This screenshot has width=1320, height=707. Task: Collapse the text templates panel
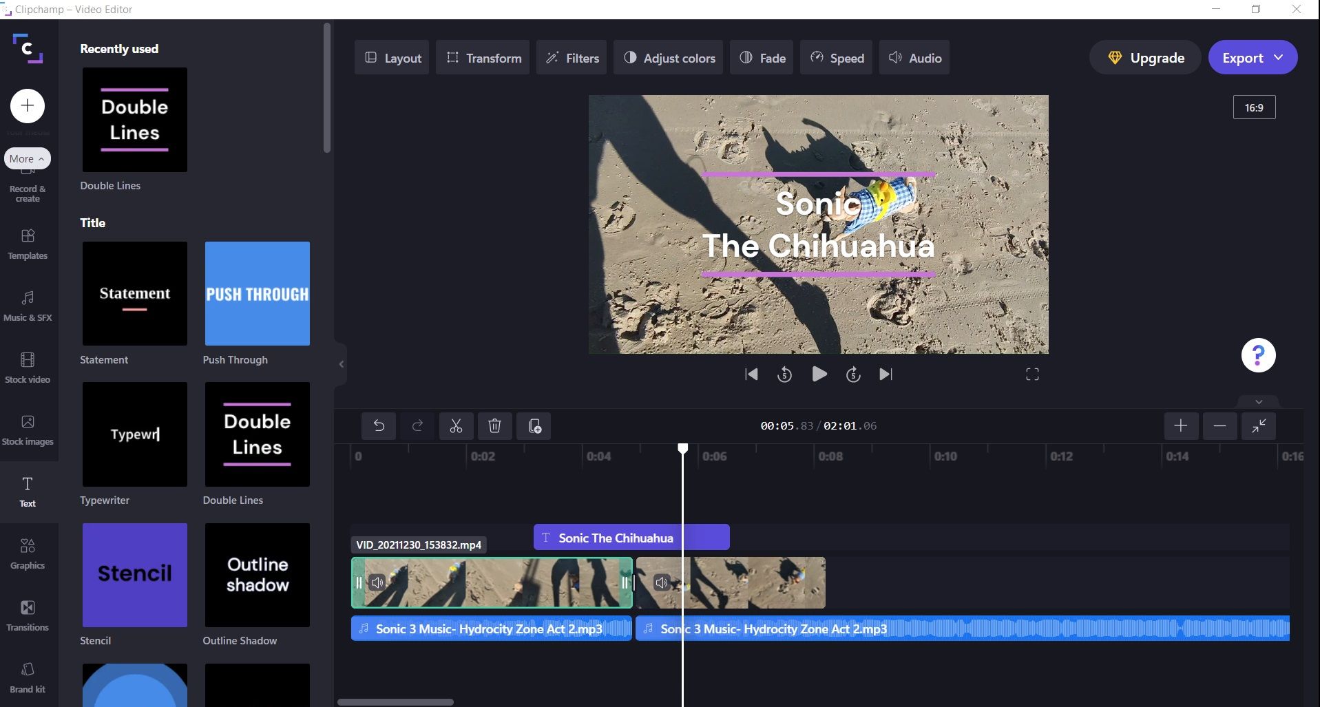[x=341, y=363]
